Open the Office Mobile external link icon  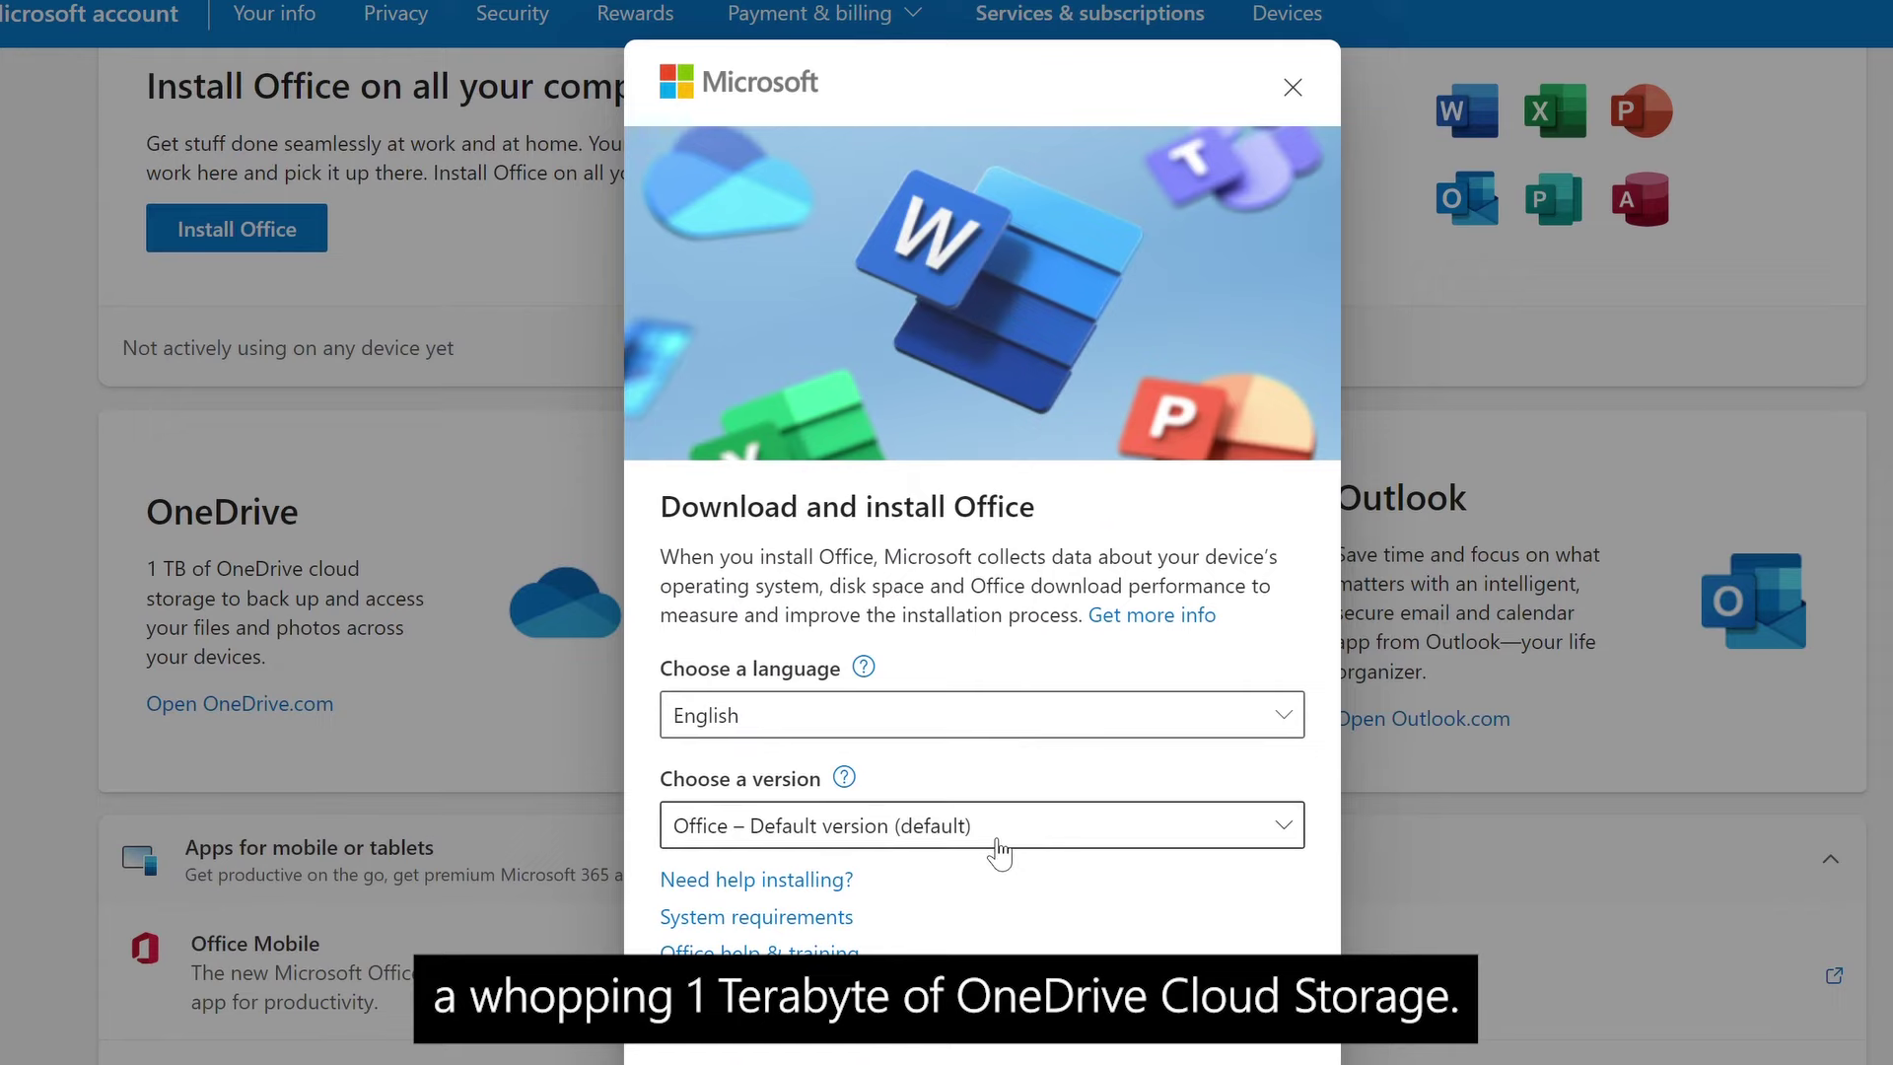click(x=1834, y=975)
